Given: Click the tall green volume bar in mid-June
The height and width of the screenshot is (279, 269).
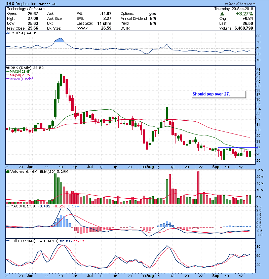Looking at the screenshot, I should point(55,189).
